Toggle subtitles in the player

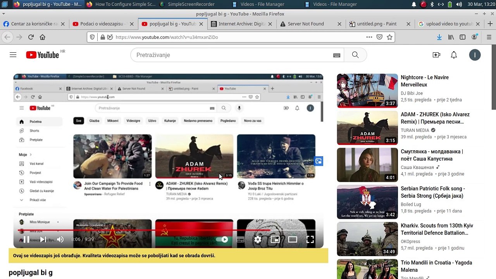click(240, 239)
